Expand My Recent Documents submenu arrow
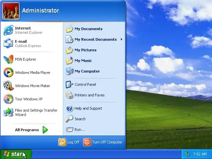Screen dimensions: 212x159 point(122,39)
